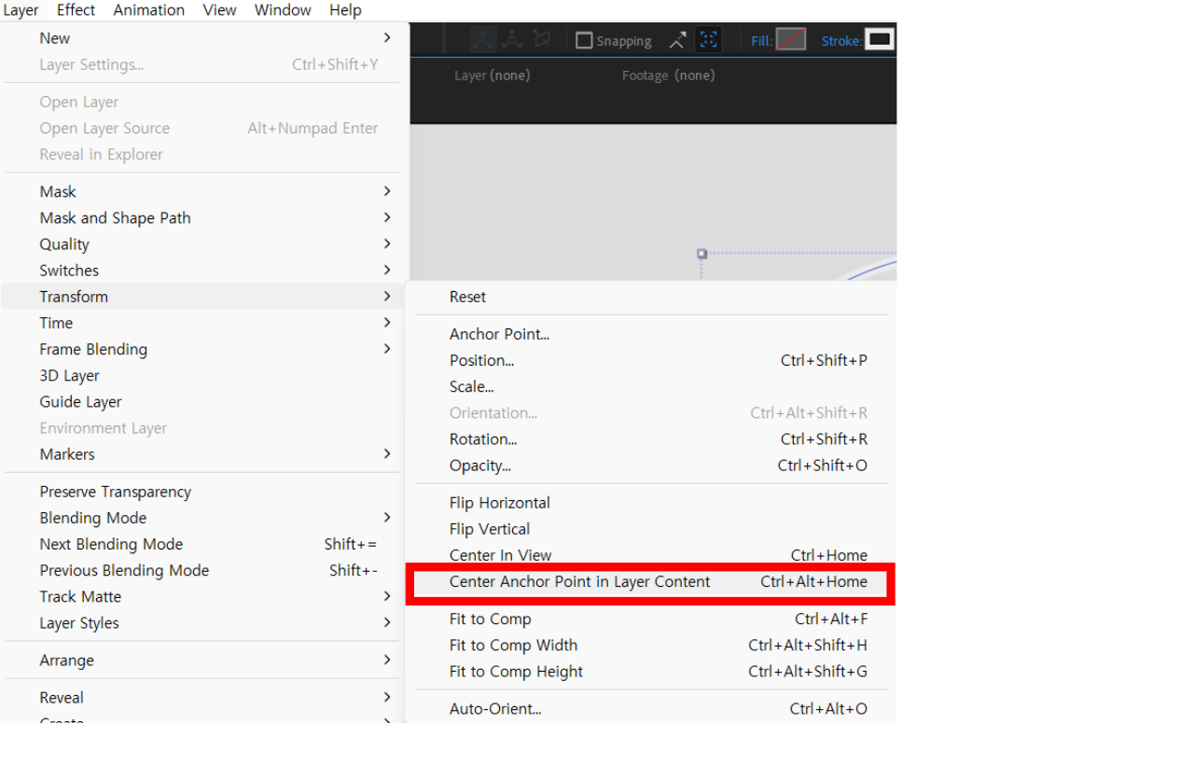
Task: Expand the Quality submenu
Action: click(x=201, y=243)
